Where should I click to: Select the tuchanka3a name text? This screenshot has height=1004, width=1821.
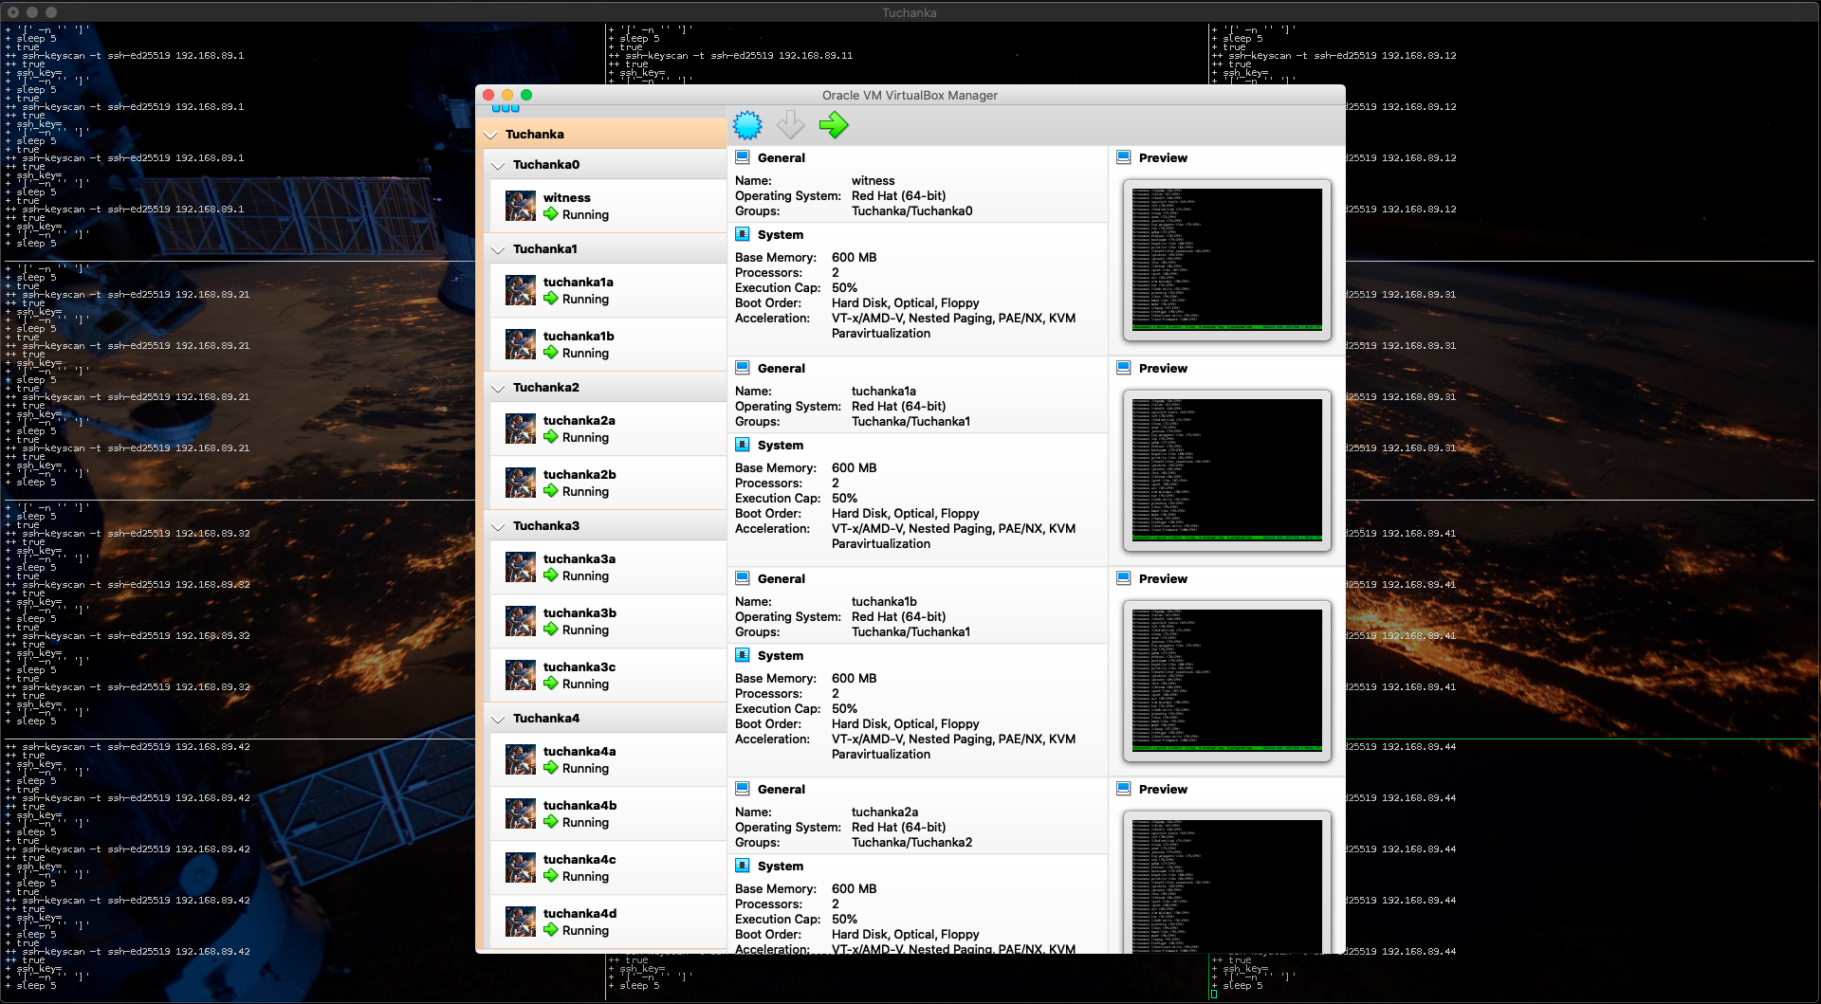coord(579,558)
